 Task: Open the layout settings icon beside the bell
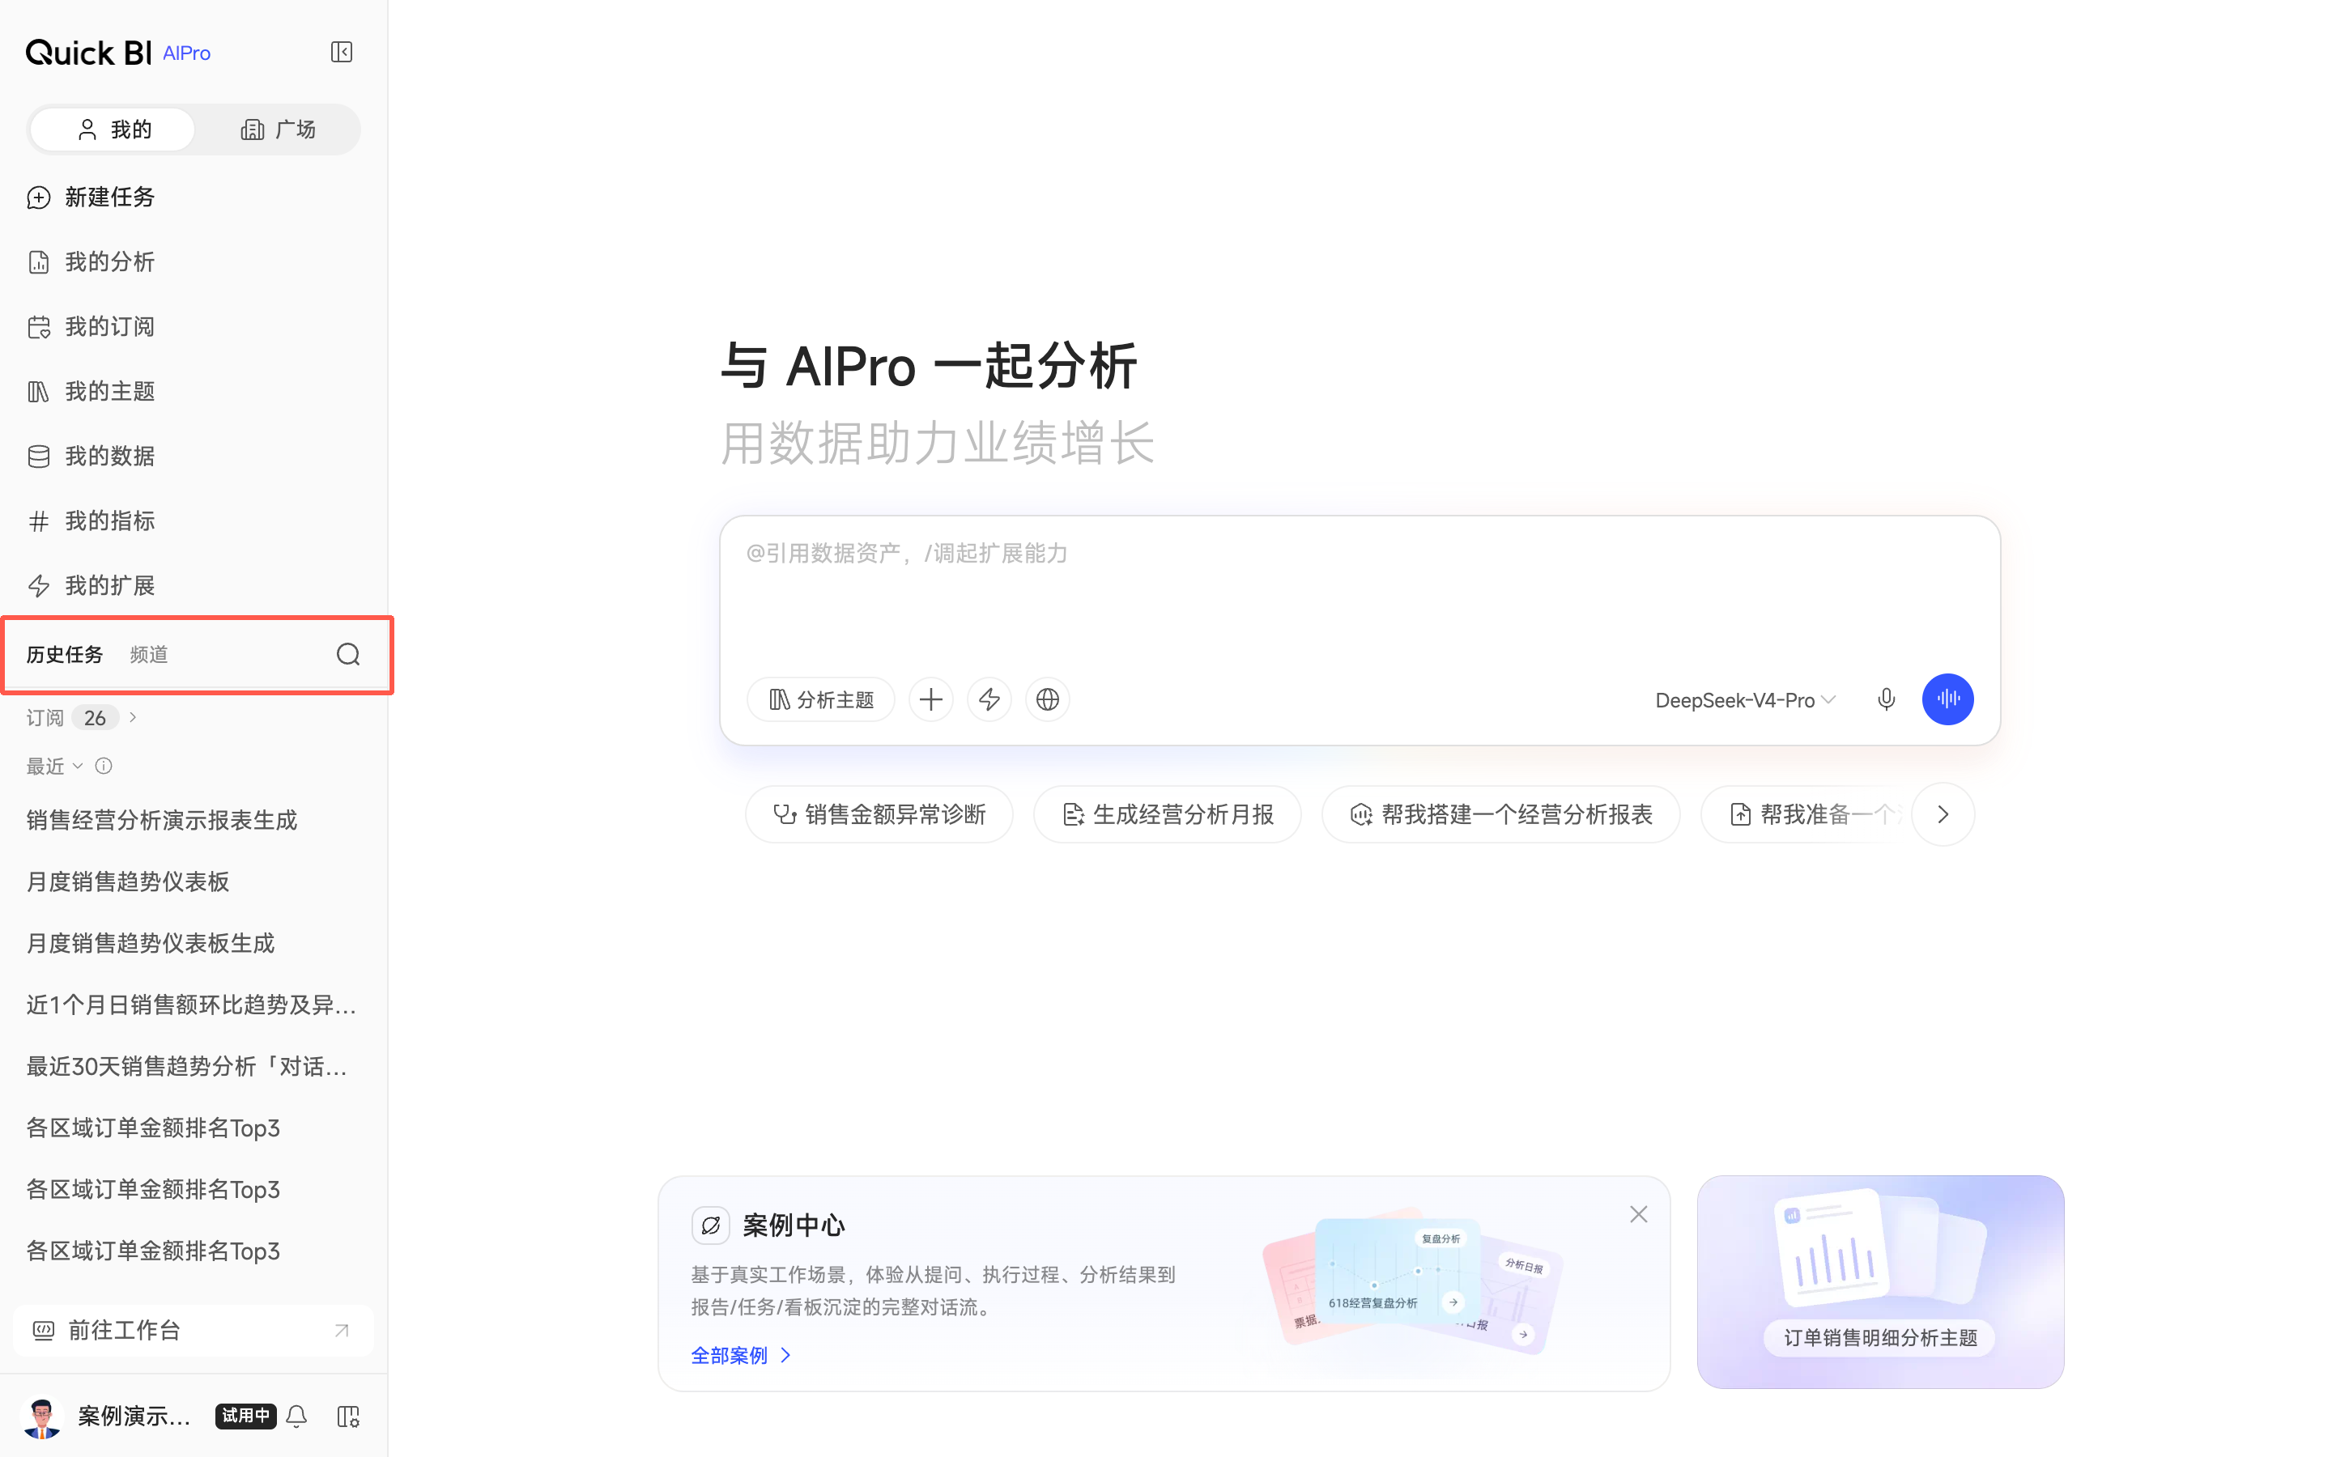click(x=348, y=1416)
